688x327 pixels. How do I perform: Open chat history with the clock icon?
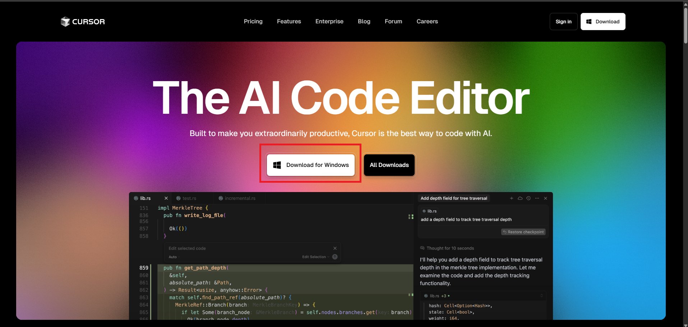point(528,198)
